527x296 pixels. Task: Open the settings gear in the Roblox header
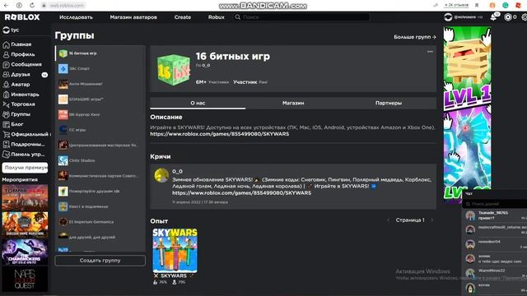pyautogui.click(x=524, y=17)
